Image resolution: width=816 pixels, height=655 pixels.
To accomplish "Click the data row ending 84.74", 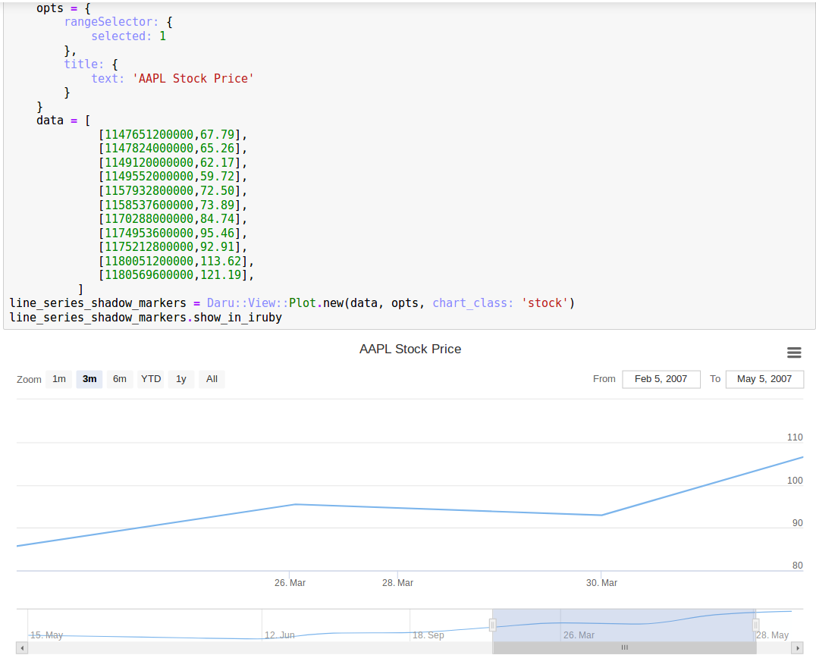I will tap(173, 219).
